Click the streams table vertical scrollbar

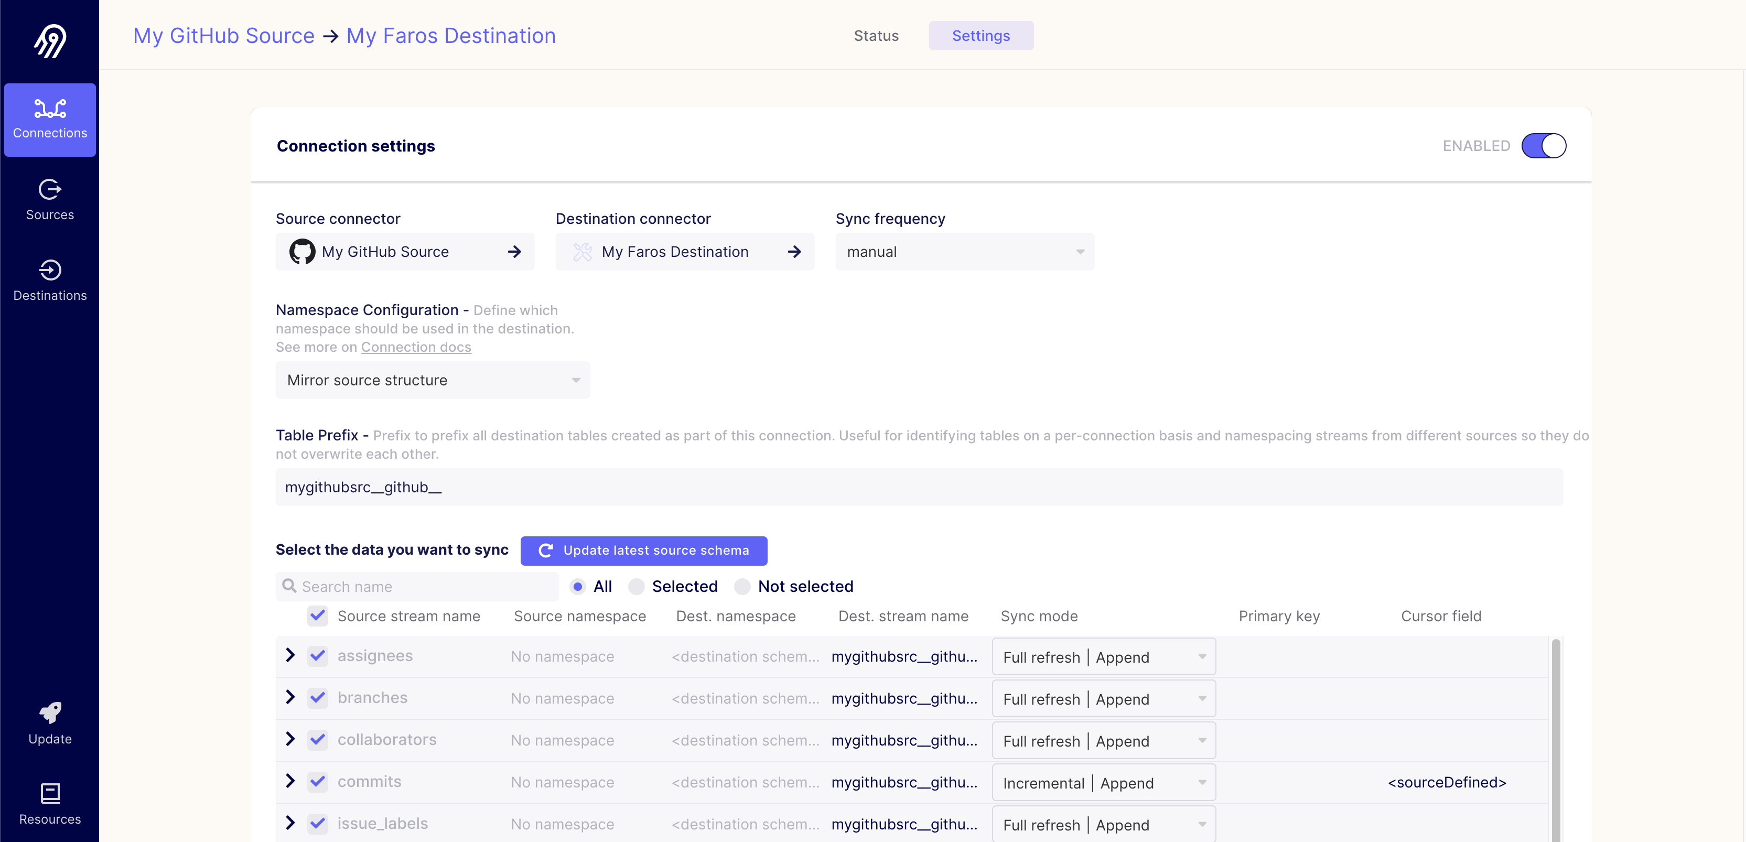(x=1556, y=739)
